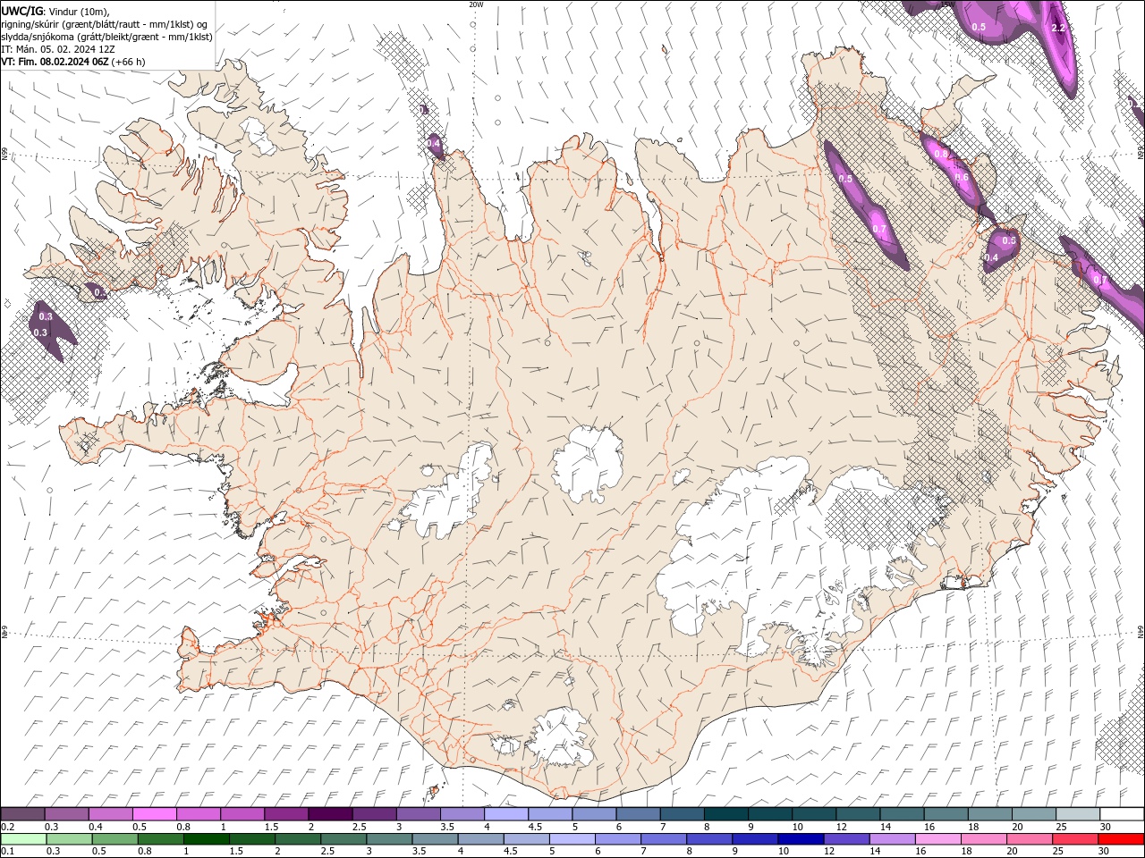Click the '(+66 h)' forecast offset text

point(129,62)
